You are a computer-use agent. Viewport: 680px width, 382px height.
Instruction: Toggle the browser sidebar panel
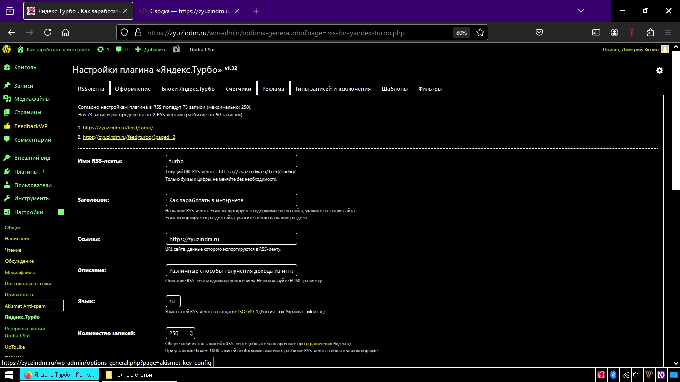point(596,32)
